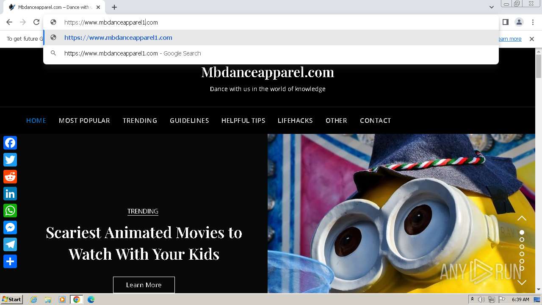The image size is (542, 305).
Task: Open GUIDELINES menu item
Action: click(189, 121)
